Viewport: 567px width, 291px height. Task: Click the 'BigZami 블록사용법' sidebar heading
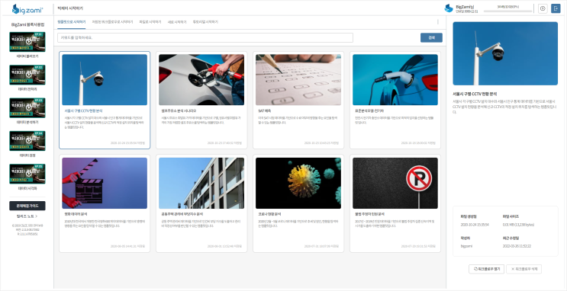[27, 25]
